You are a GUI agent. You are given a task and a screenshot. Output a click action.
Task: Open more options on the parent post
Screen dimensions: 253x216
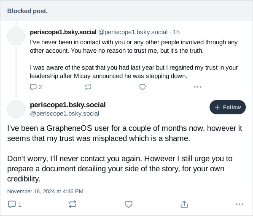click(x=198, y=87)
